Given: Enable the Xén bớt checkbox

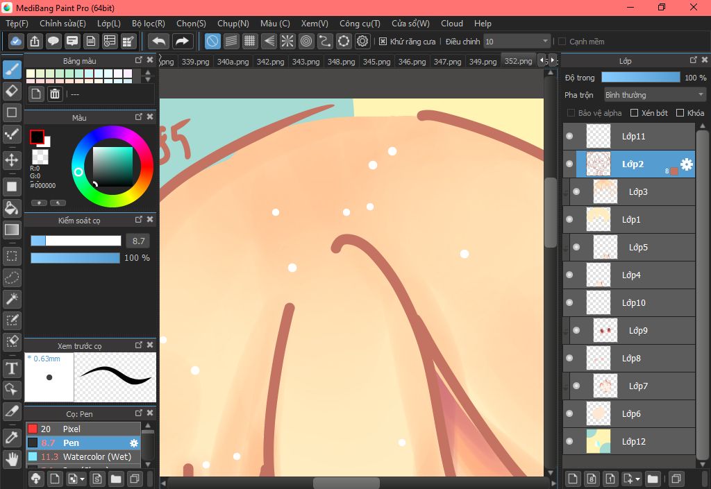Looking at the screenshot, I should coord(635,113).
